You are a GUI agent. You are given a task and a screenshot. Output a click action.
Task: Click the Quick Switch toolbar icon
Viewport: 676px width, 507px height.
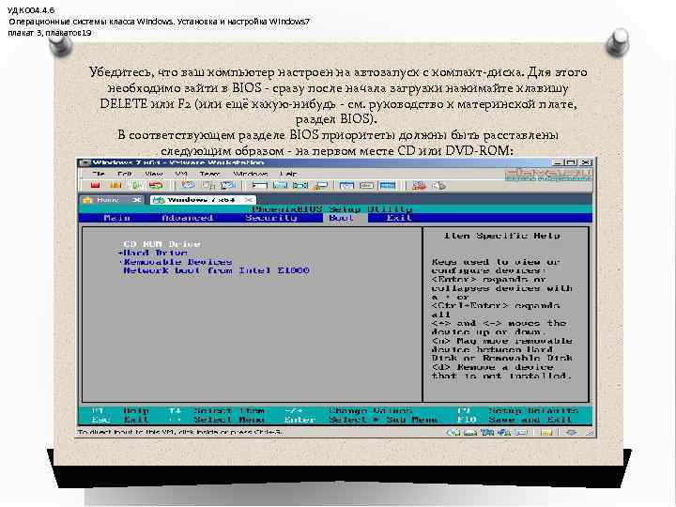click(x=280, y=185)
